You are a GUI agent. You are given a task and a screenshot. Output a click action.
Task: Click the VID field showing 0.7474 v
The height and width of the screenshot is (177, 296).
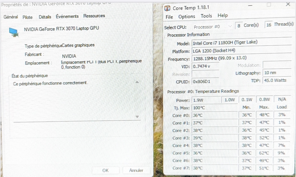coord(205,66)
